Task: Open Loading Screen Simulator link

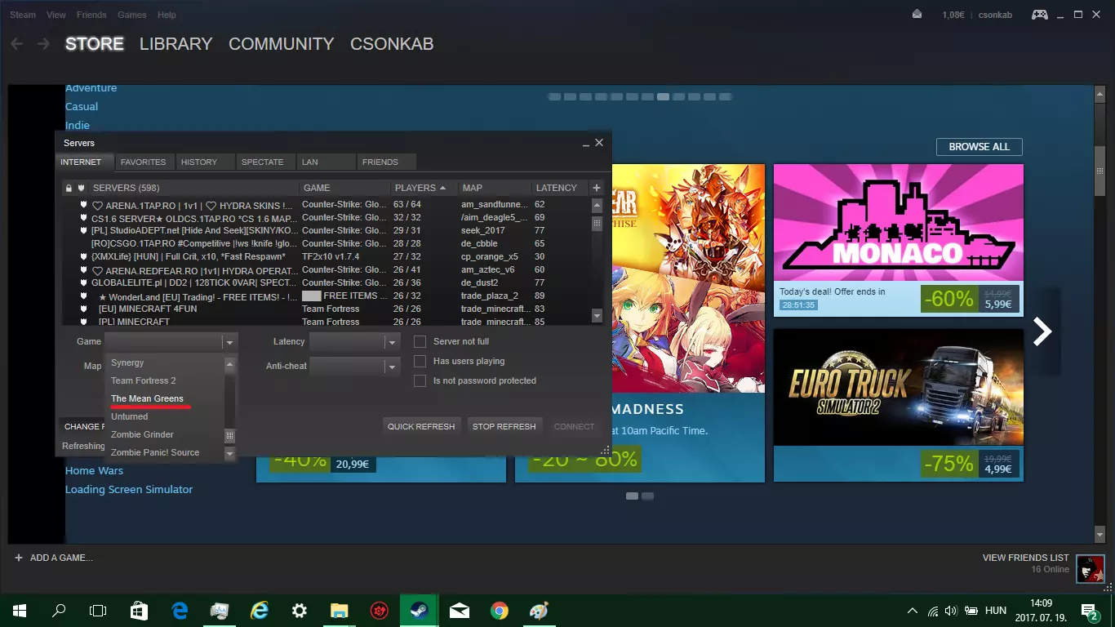Action: tap(129, 489)
